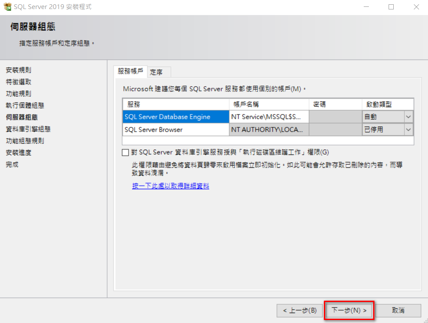Minimize the SQL Server 2019 setup window
This screenshot has height=323, width=428.
pos(366,7)
